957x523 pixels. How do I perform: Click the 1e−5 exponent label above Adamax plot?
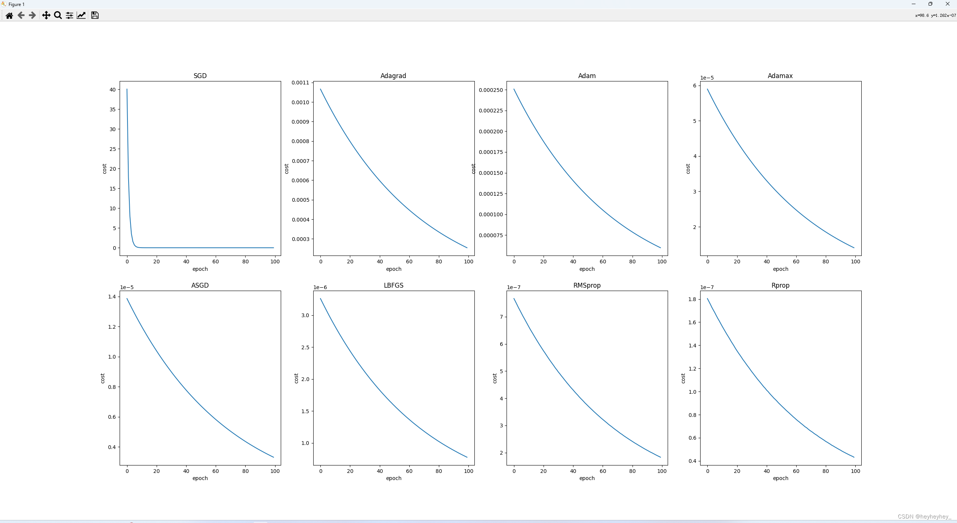click(x=707, y=78)
